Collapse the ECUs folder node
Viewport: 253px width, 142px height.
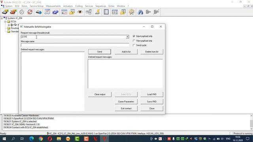5,21
